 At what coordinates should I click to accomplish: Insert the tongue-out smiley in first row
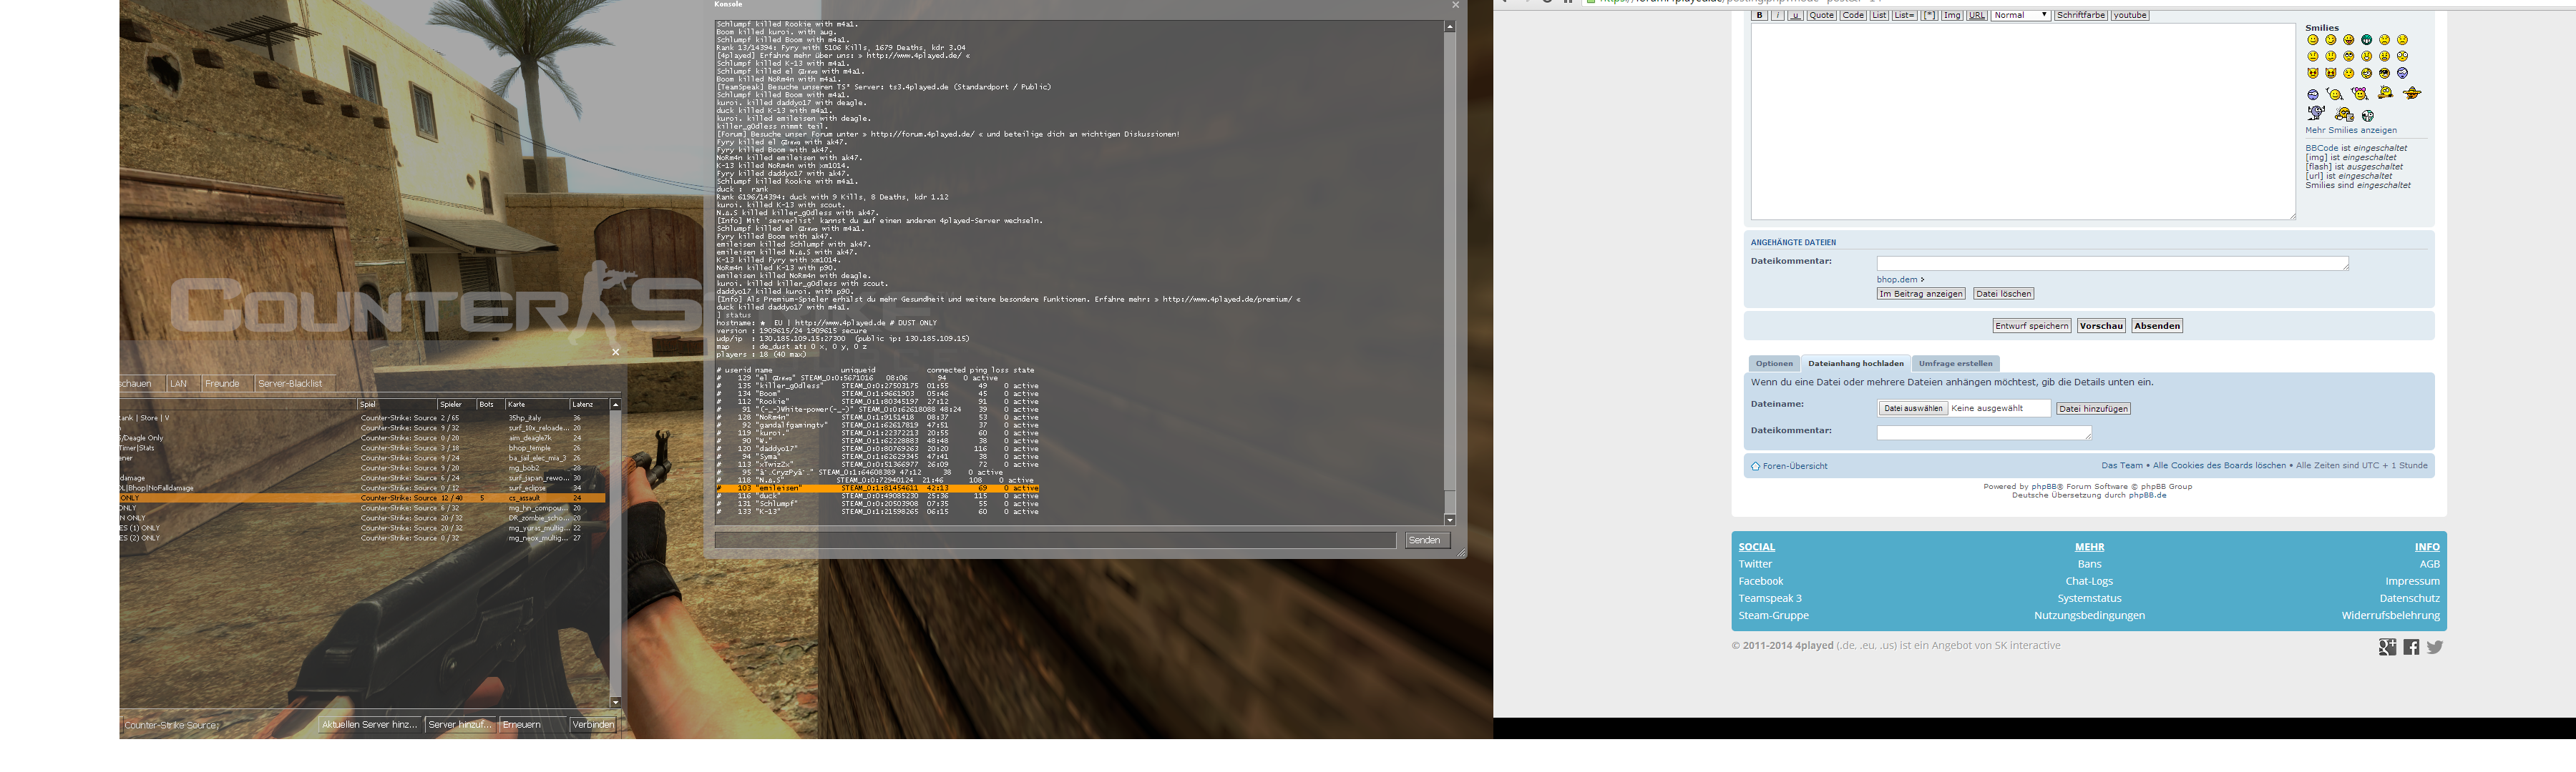point(2349,40)
